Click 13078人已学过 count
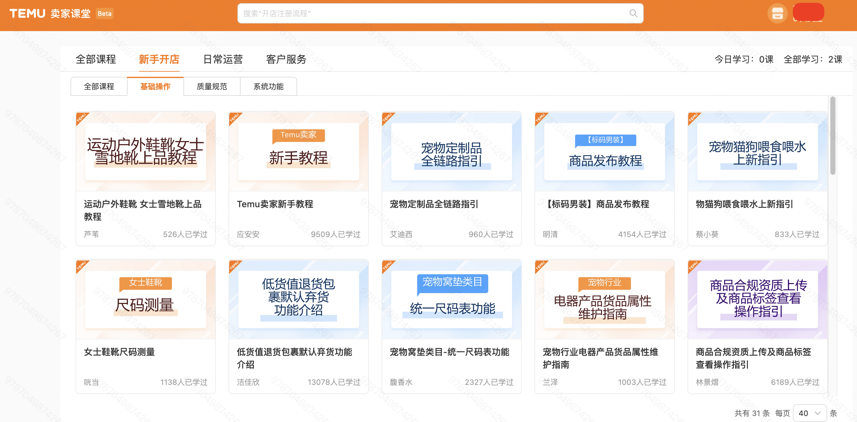Image resolution: width=857 pixels, height=422 pixels. pyautogui.click(x=334, y=382)
